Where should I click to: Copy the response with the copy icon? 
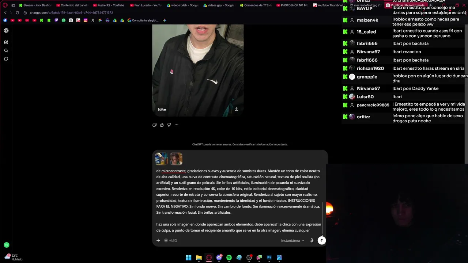[154, 125]
